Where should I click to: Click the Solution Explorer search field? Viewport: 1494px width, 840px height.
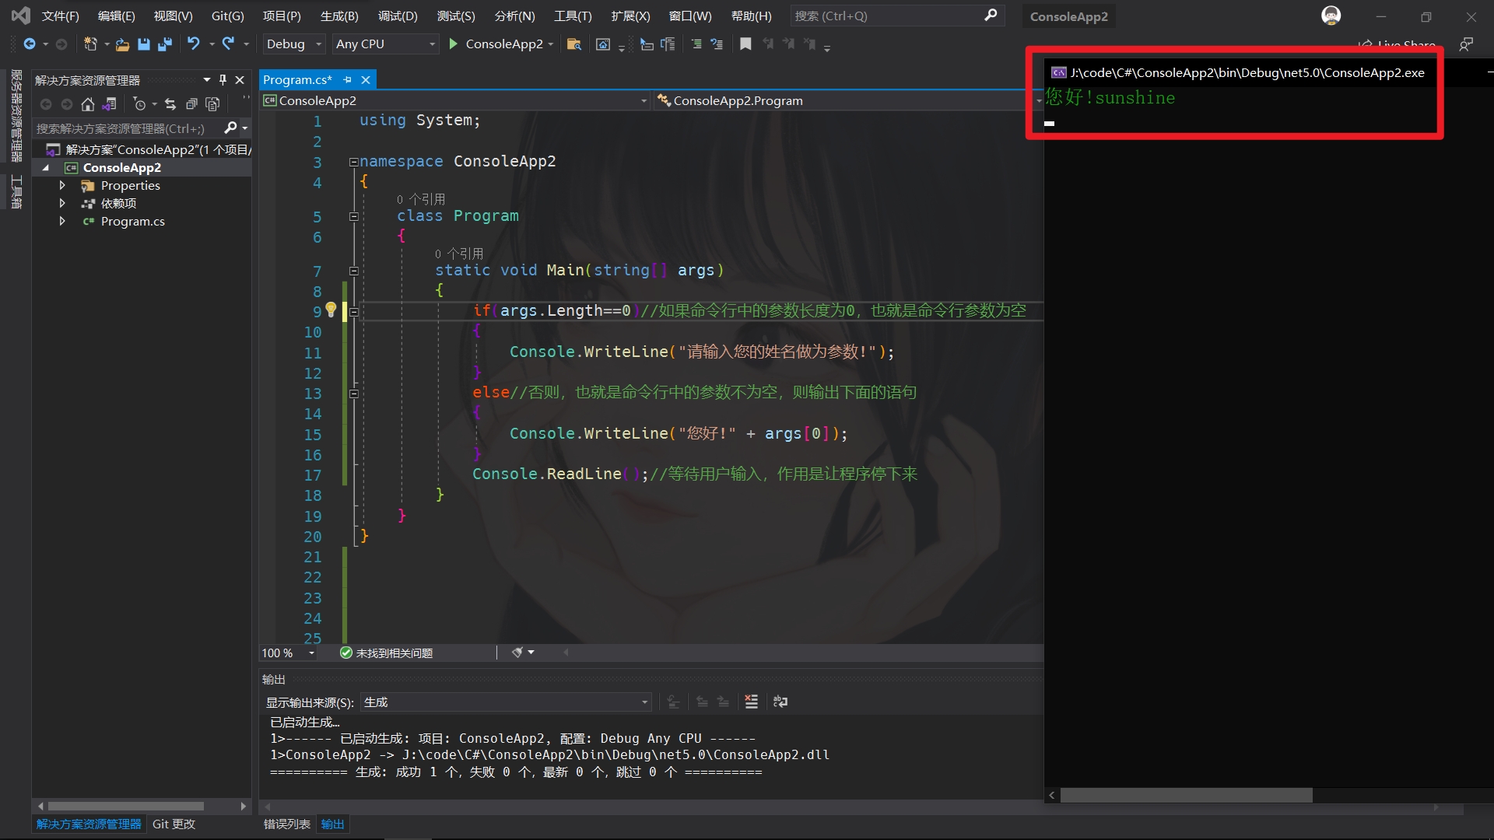click(124, 128)
